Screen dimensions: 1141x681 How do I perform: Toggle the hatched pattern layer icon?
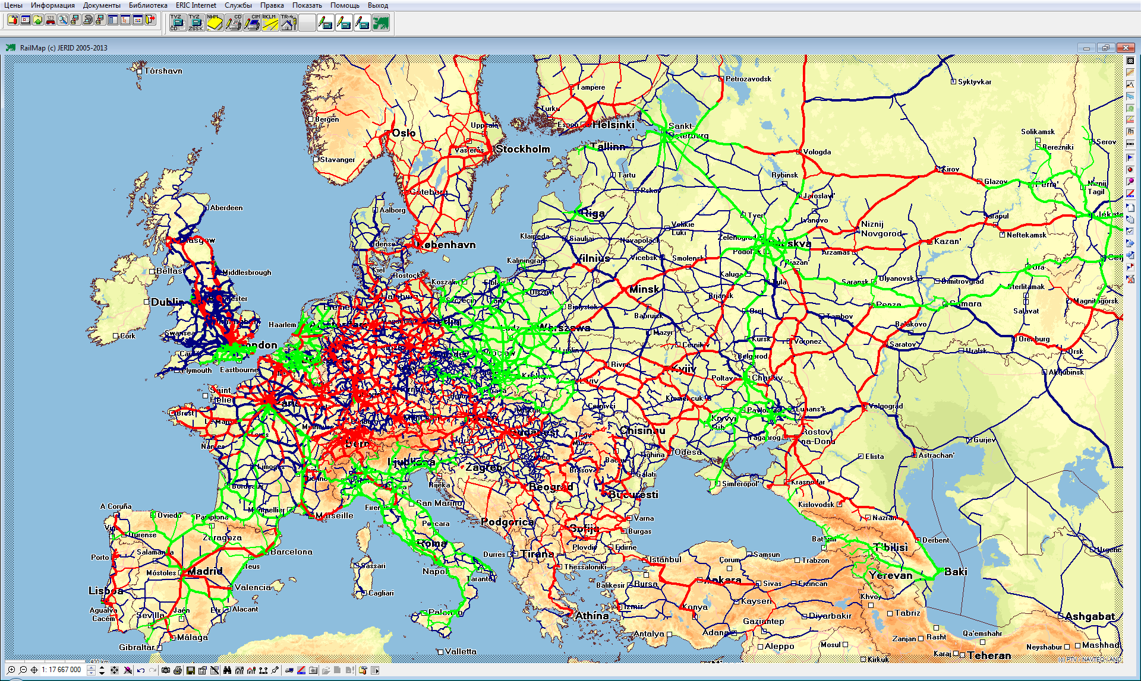(x=1130, y=61)
